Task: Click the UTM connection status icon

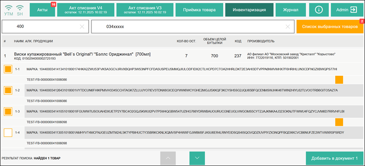Action: (8, 10)
